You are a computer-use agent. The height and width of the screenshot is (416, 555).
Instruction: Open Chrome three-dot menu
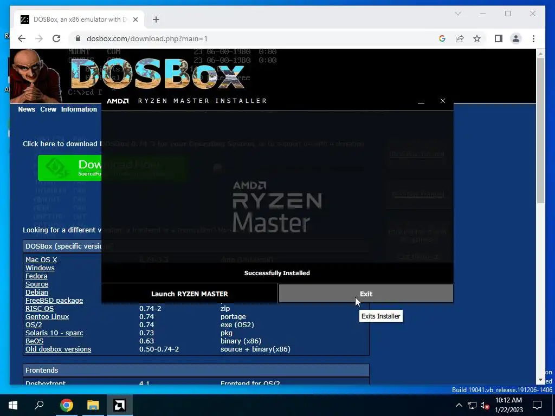[533, 38]
